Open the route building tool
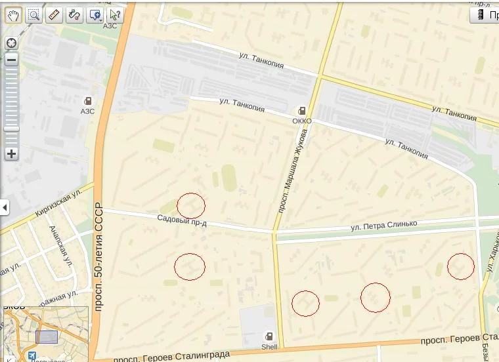Viewport: 499px width, 362px height. point(74,15)
